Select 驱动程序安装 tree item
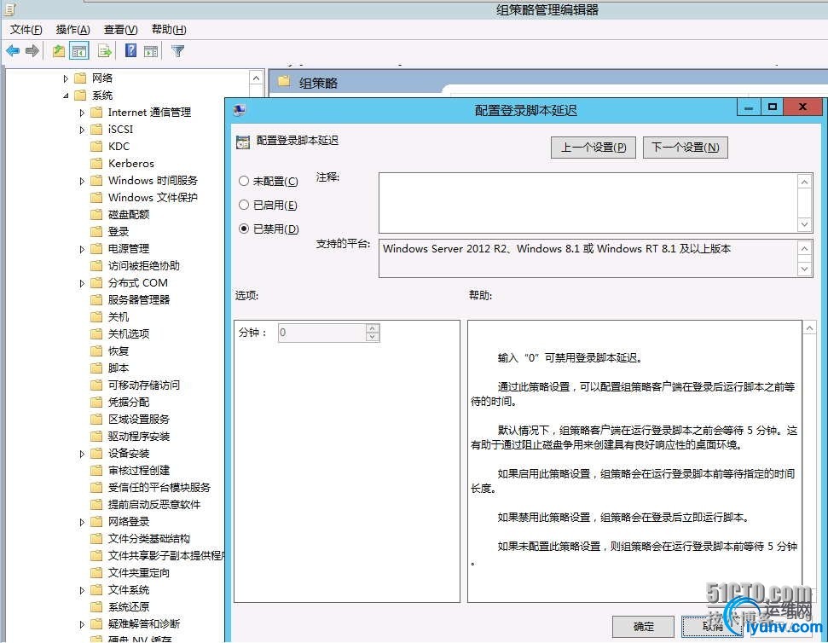The width and height of the screenshot is (828, 643). pyautogui.click(x=139, y=436)
